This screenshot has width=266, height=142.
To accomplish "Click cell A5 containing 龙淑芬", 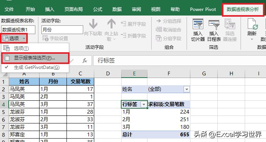I will pyautogui.click(x=24, y=112).
